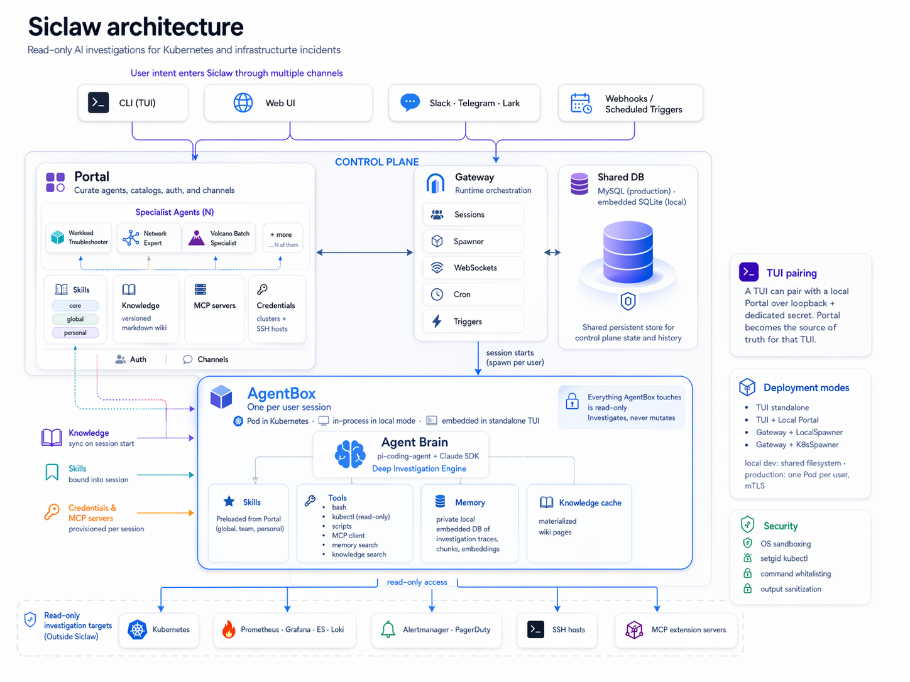Viewport: 910px width, 682px height.
Task: Click the TUI pairing terminal icon
Action: coord(748,272)
